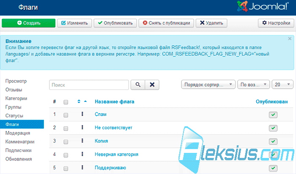Click drag handle of Копия row
This screenshot has height=174, width=296.
pyautogui.click(x=82, y=141)
